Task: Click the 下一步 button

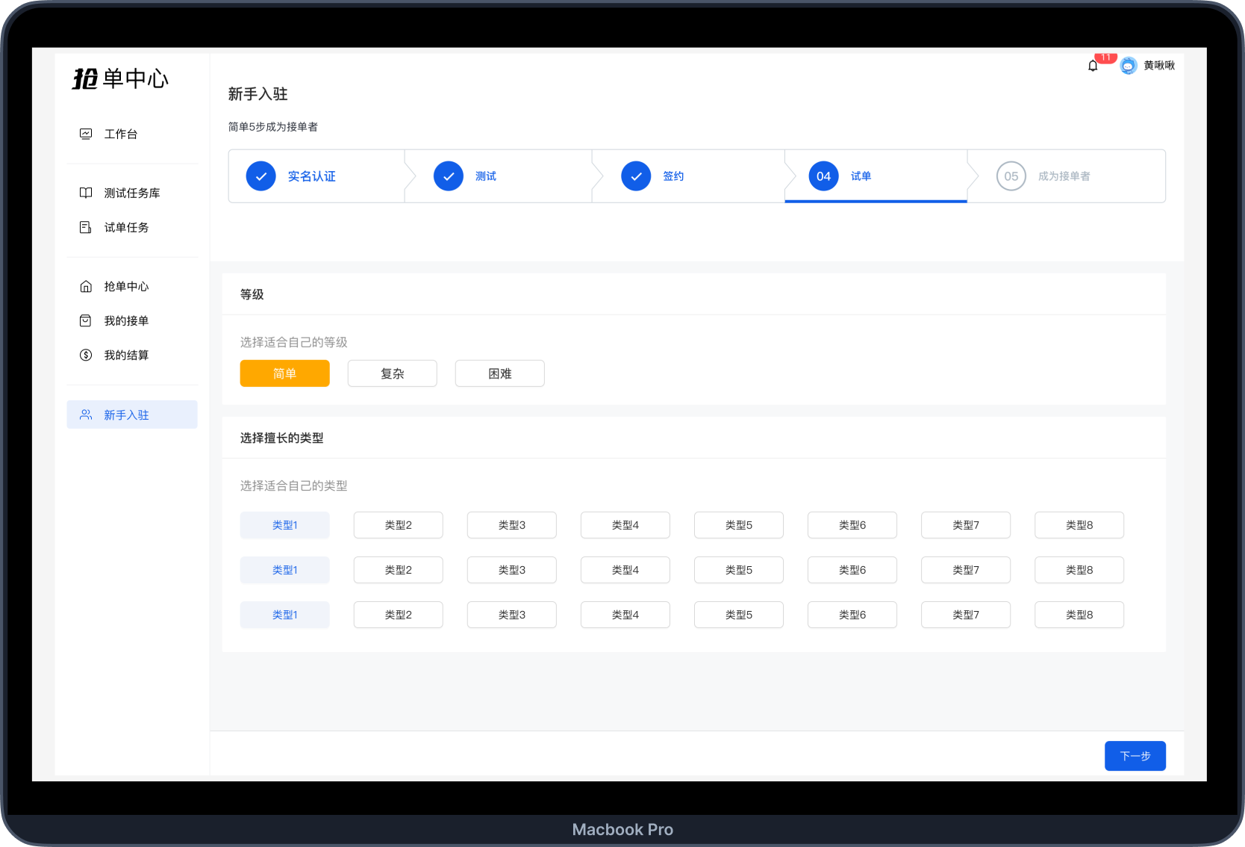Action: coord(1135,756)
